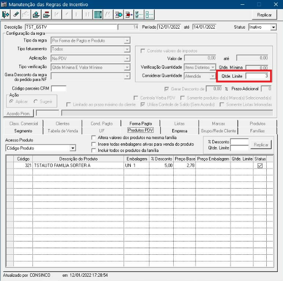Image resolution: width=283 pixels, height=281 pixels.
Task: Click the Código cell 321
Action: pyautogui.click(x=23, y=165)
